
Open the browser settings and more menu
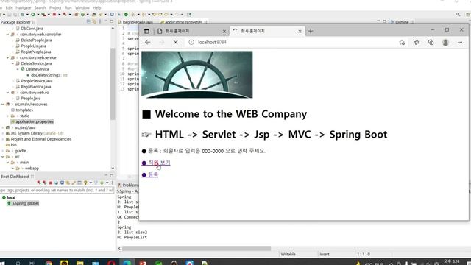click(460, 43)
